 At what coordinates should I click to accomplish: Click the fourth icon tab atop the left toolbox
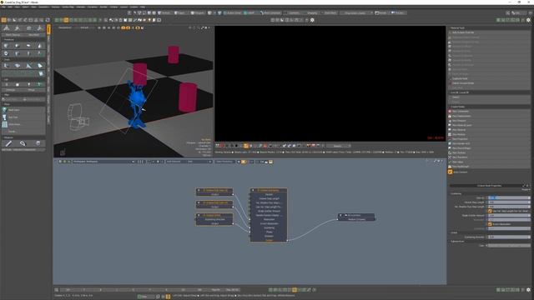tap(40, 28)
